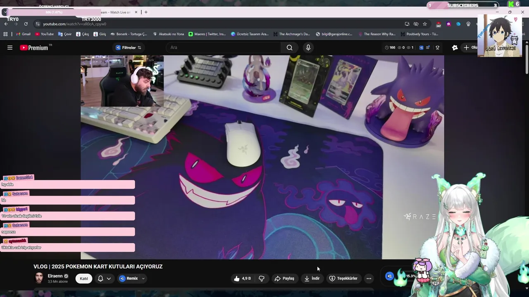Click the Paylaş share button
Image resolution: width=529 pixels, height=297 pixels.
[x=284, y=278]
